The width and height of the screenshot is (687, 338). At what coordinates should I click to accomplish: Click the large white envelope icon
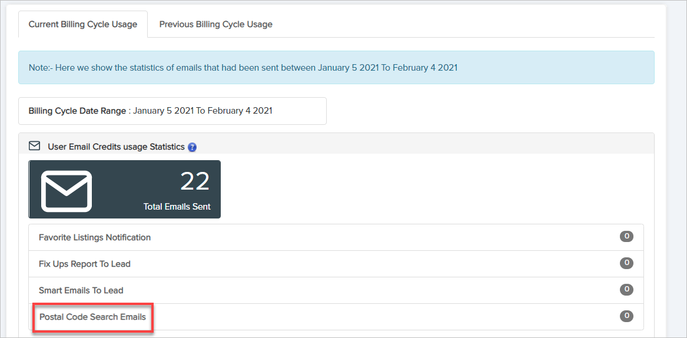67,191
